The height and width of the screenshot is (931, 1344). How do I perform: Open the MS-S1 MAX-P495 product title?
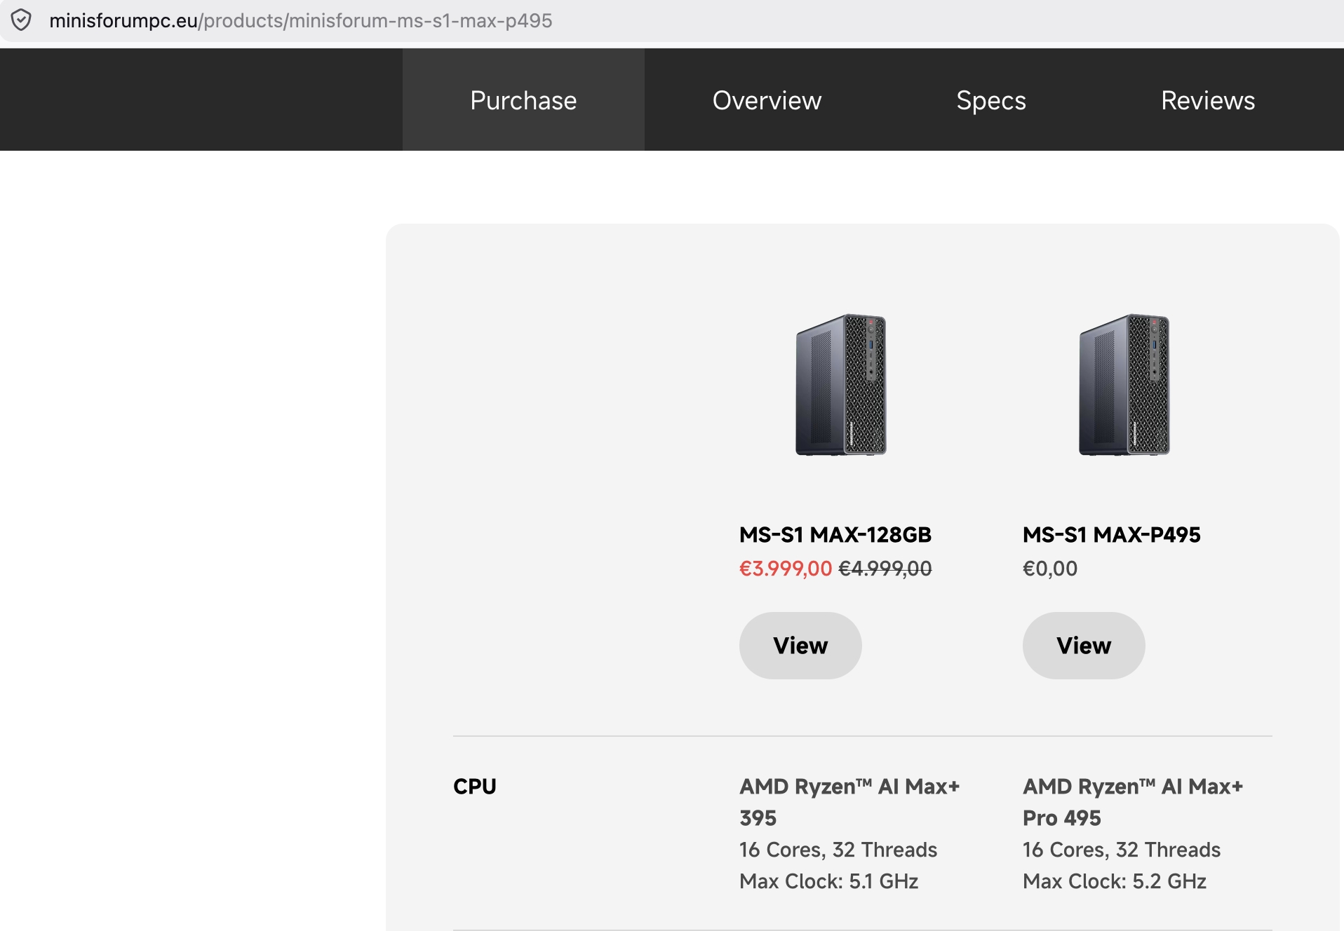pos(1112,535)
